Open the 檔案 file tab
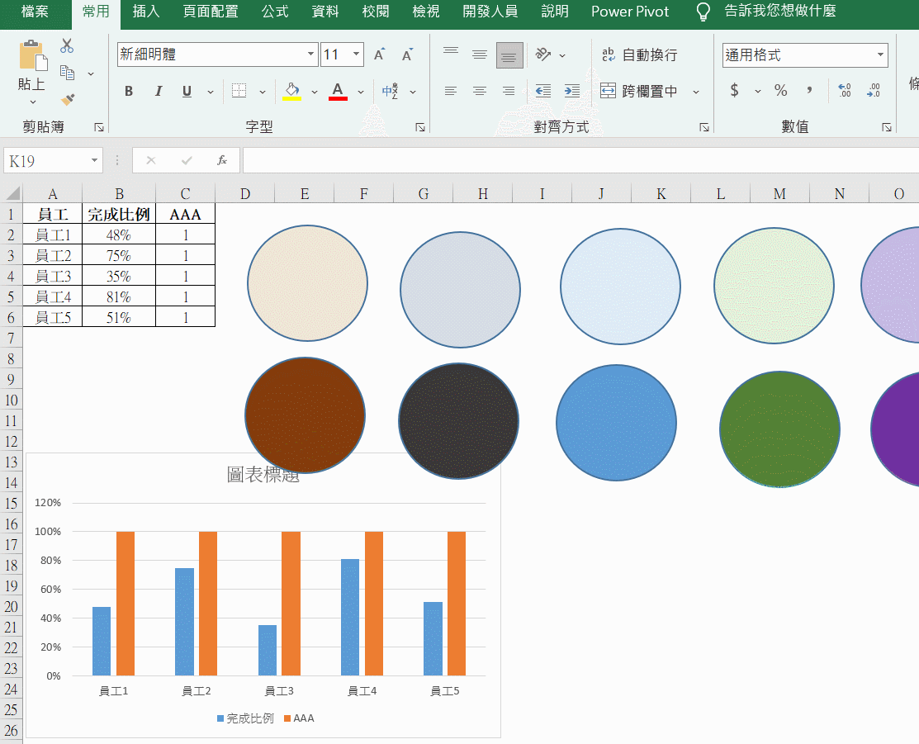 click(x=35, y=12)
